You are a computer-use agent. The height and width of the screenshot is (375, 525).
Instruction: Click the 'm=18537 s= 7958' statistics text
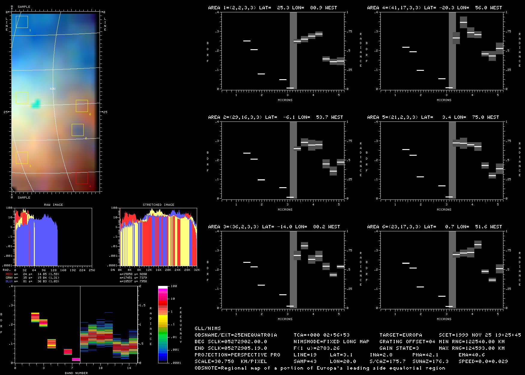133,281
